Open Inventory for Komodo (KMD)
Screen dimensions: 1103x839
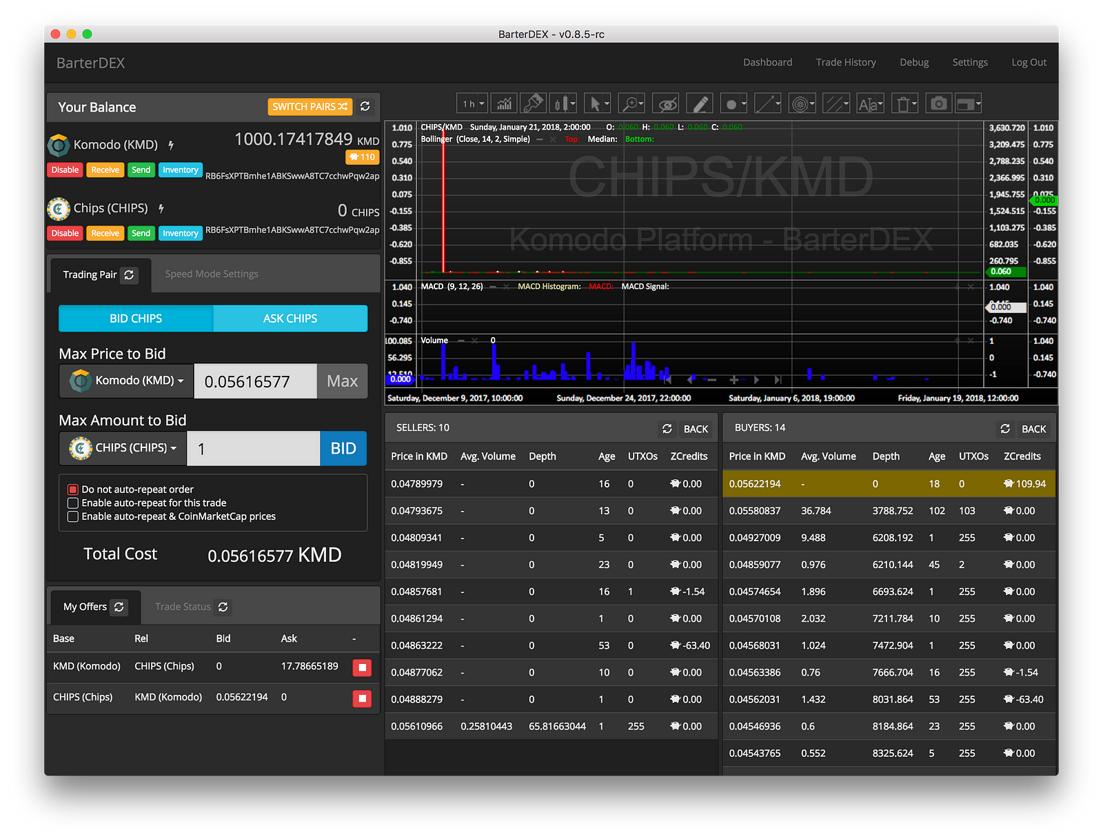(181, 170)
